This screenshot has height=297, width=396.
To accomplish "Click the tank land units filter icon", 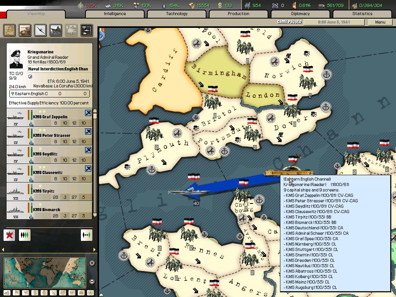I will coord(25,30).
